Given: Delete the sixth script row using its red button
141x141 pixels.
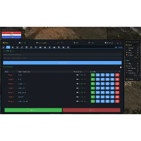Looking at the screenshot, I should point(117,97).
